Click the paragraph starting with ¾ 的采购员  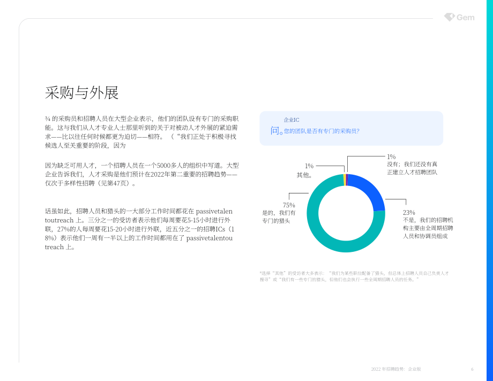pyautogui.click(x=141, y=132)
